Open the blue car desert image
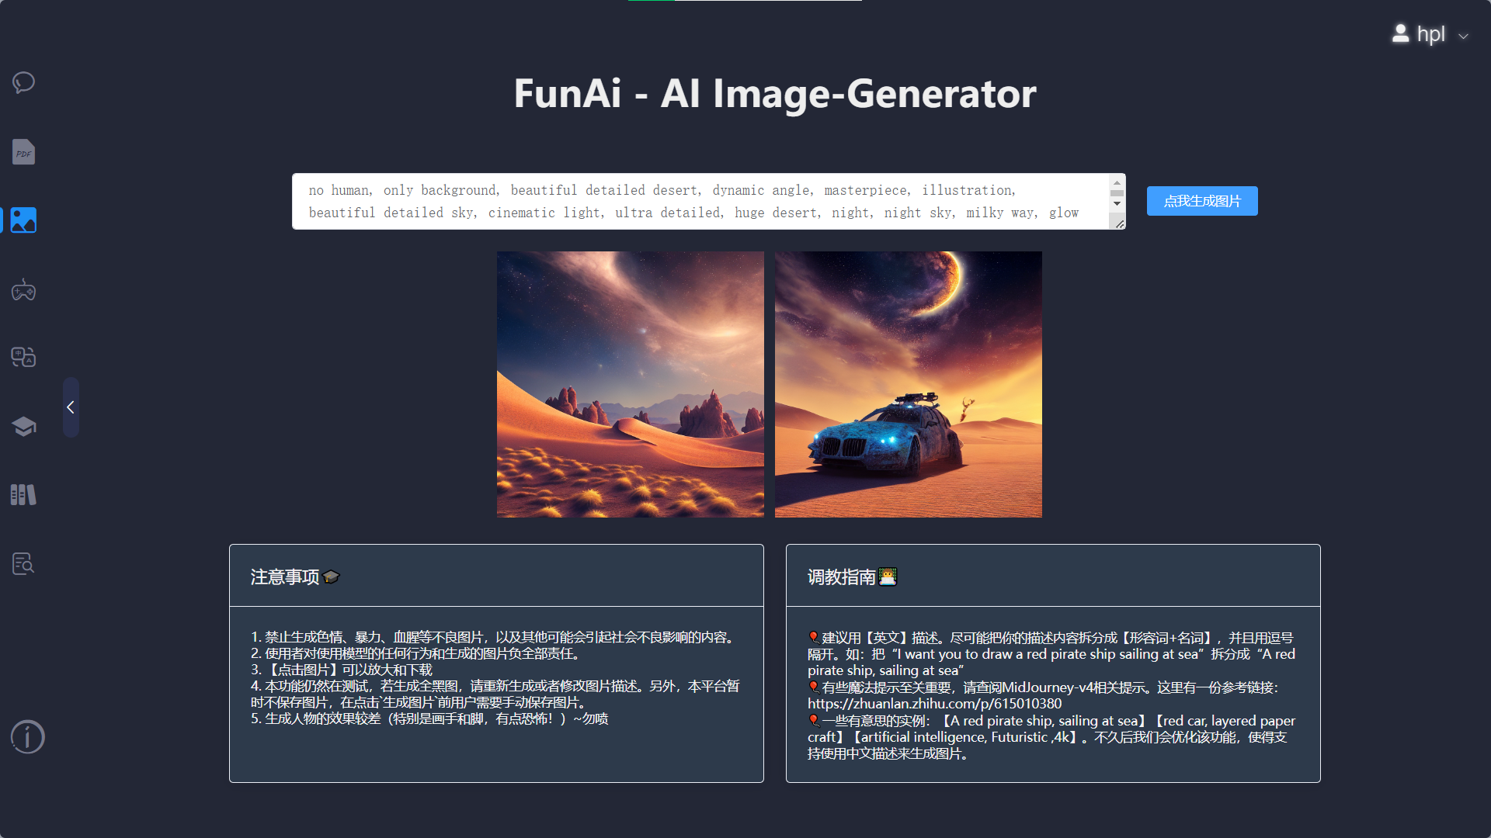This screenshot has width=1491, height=838. (x=908, y=384)
